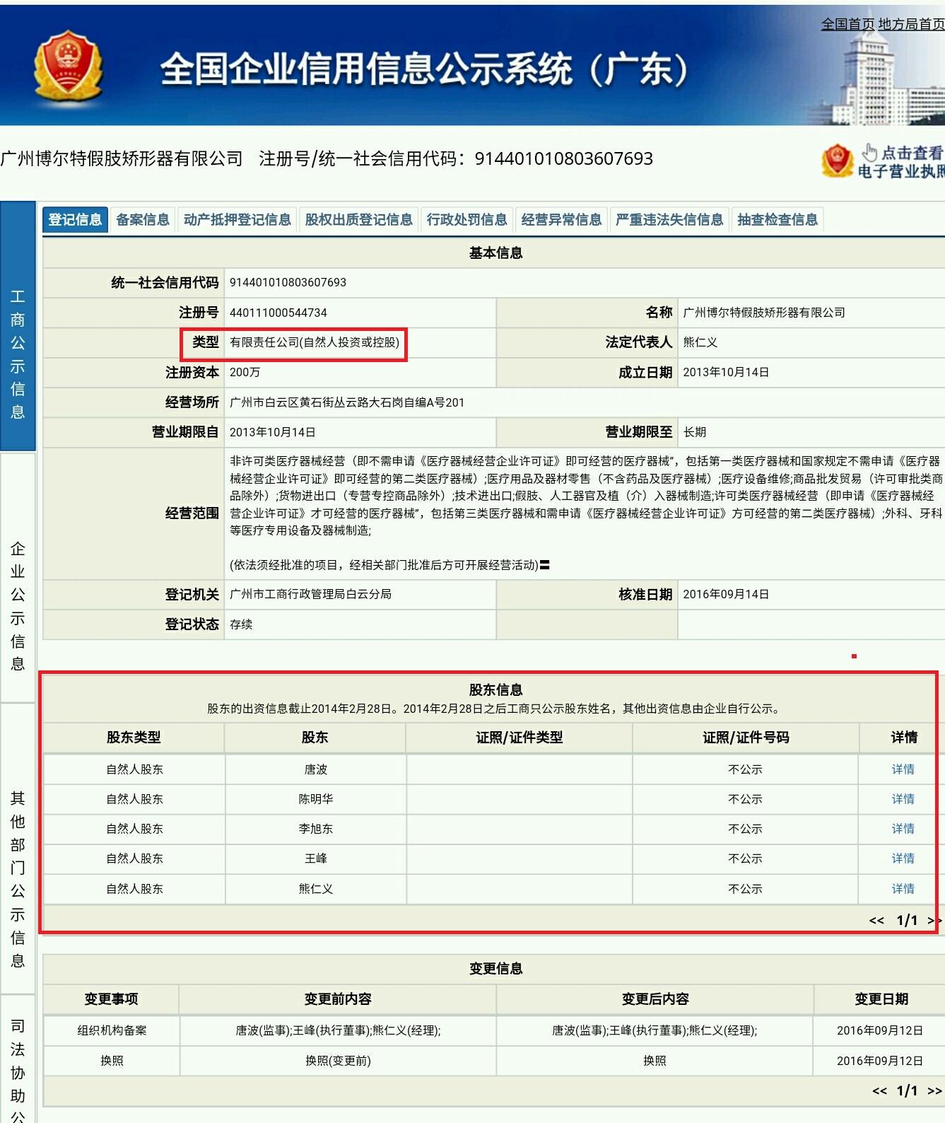Select the 严重违法失信信息 tab
The width and height of the screenshot is (945, 1123).
(669, 220)
